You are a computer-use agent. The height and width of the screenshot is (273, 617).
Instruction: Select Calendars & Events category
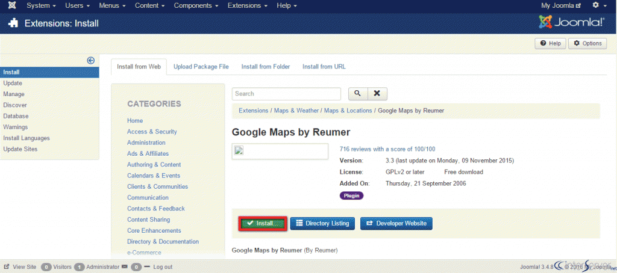coord(154,176)
